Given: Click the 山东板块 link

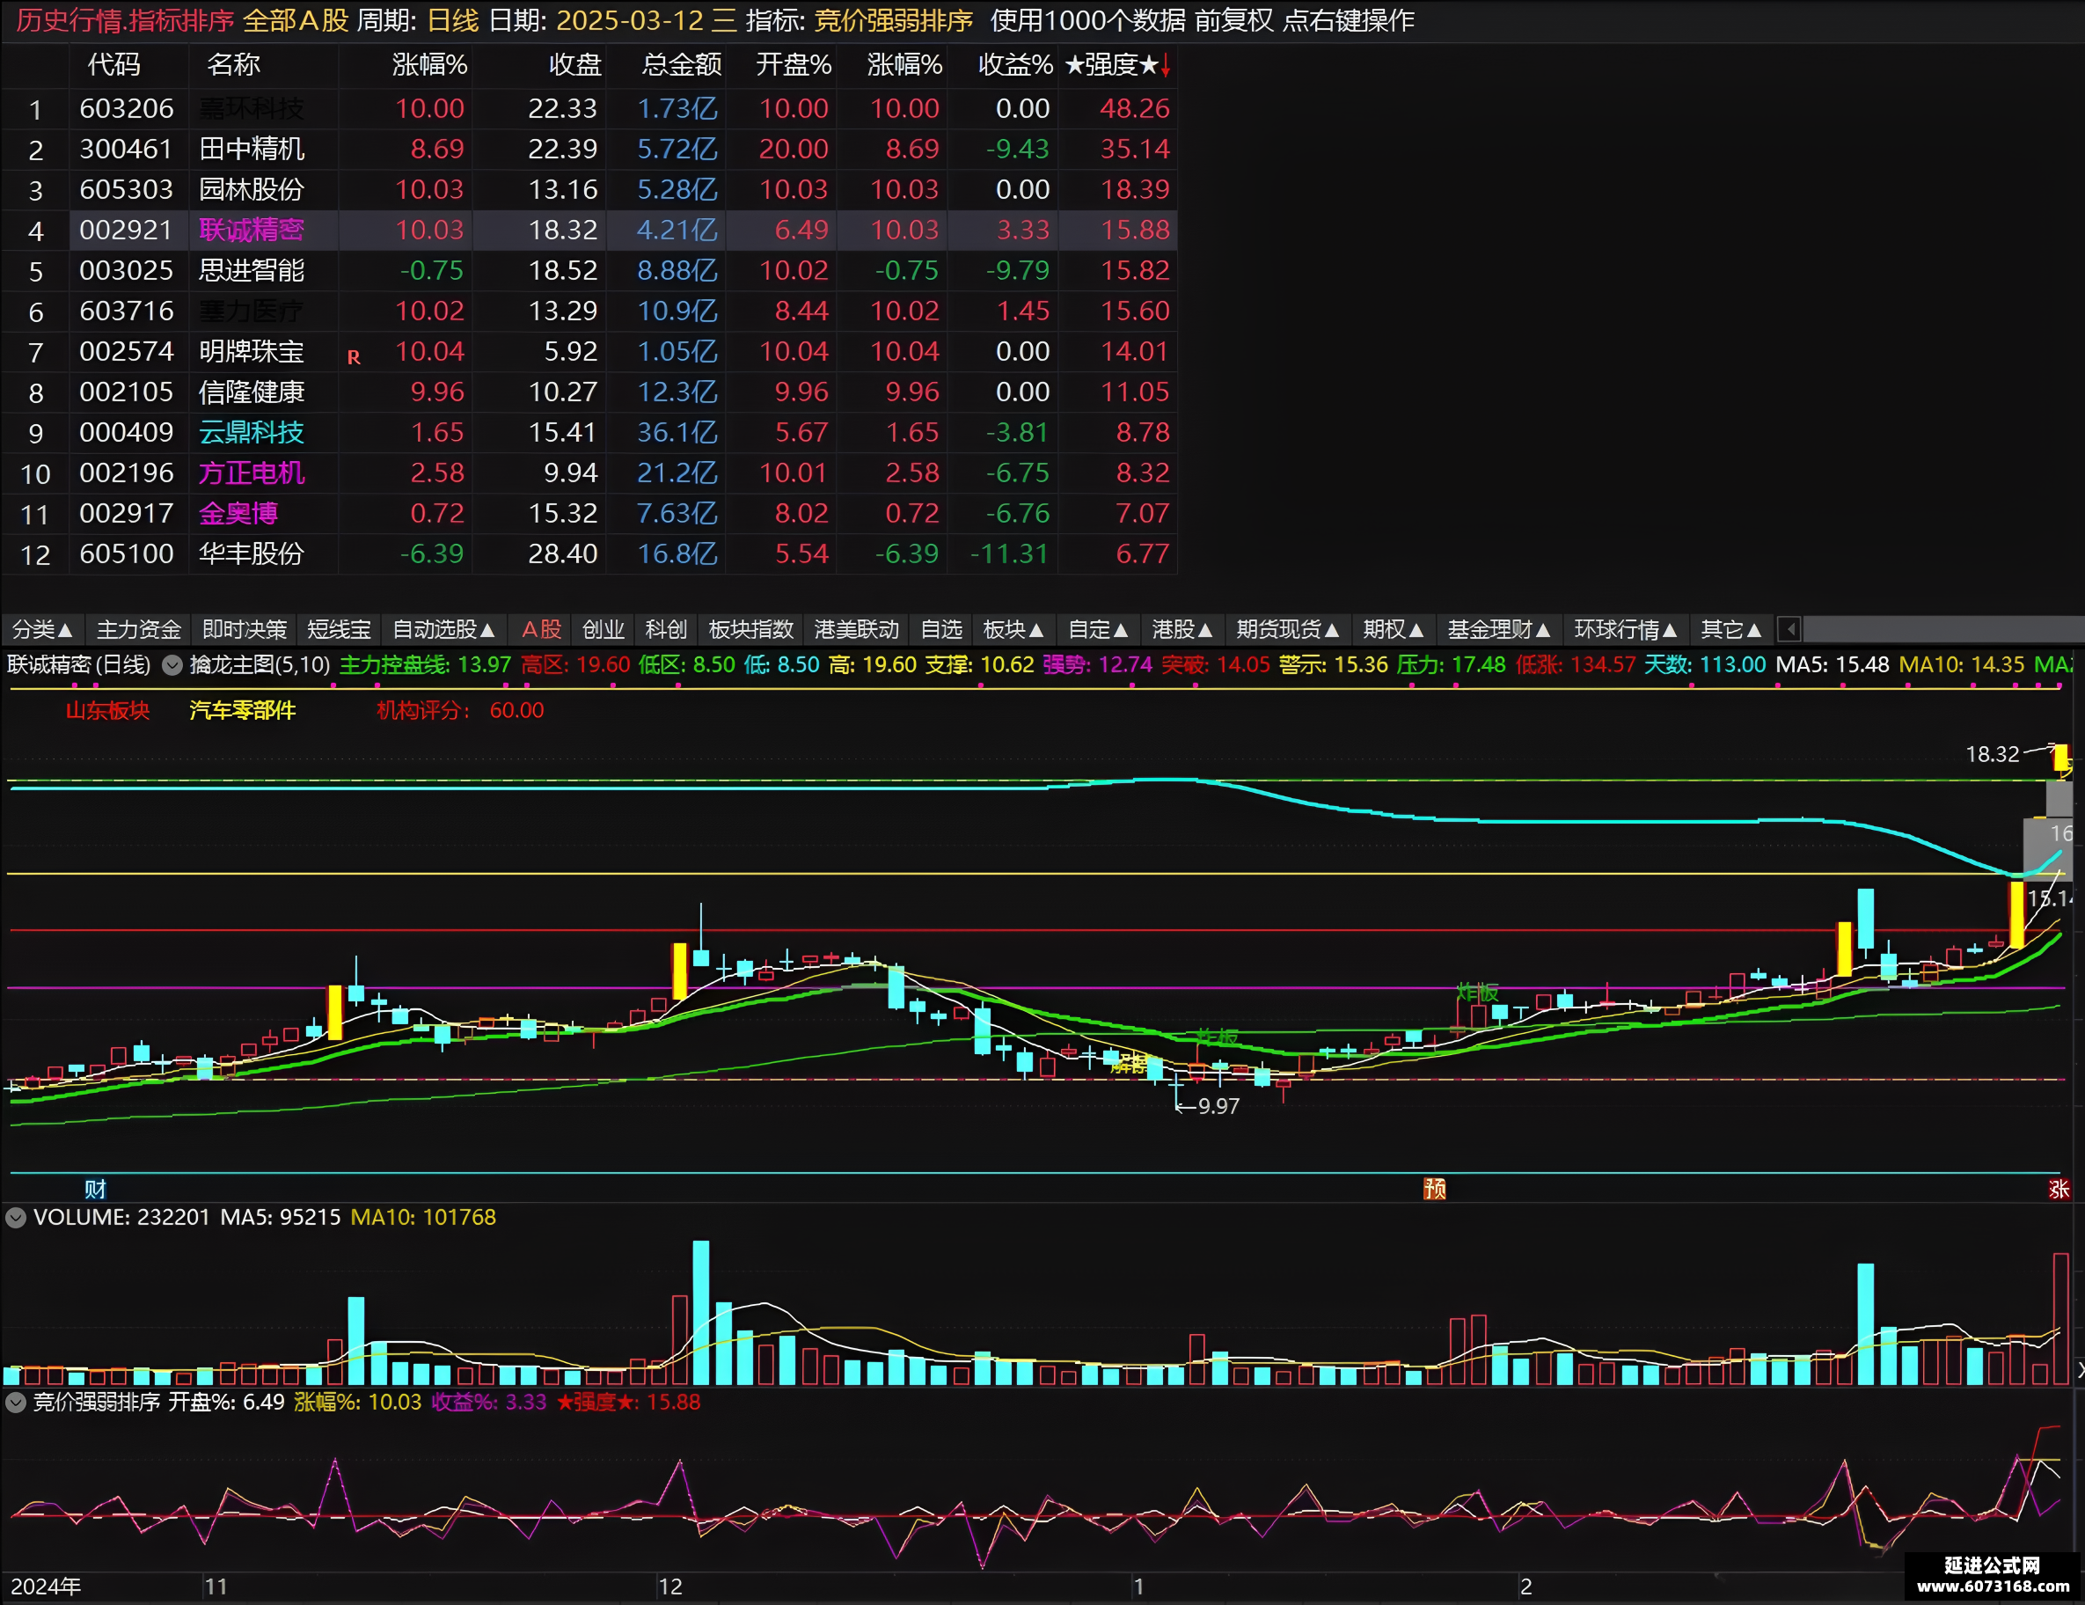Looking at the screenshot, I should coord(108,710).
